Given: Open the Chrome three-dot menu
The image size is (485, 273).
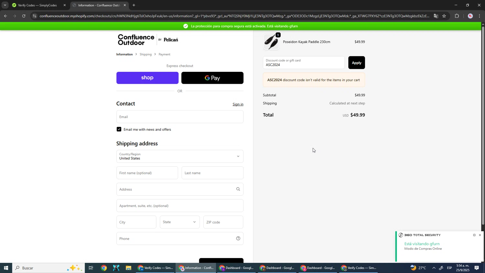Looking at the screenshot, I should (480, 16).
